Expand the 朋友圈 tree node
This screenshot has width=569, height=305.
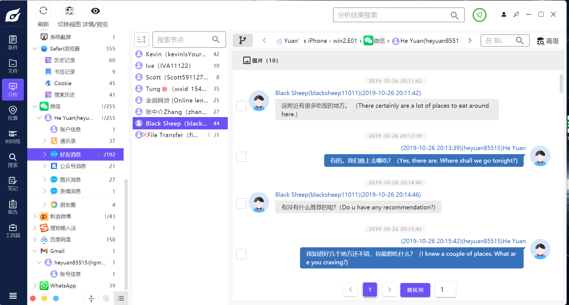click(x=45, y=204)
